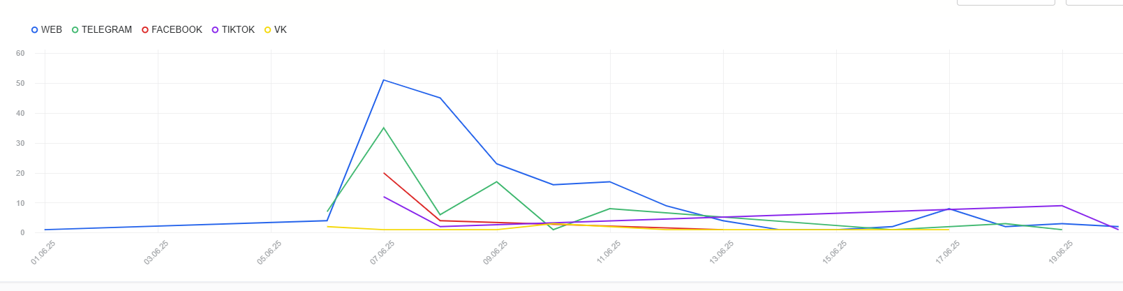Viewport: 1123px width, 291px height.
Task: Click the yellow VK legend circle marker
Action: [268, 30]
